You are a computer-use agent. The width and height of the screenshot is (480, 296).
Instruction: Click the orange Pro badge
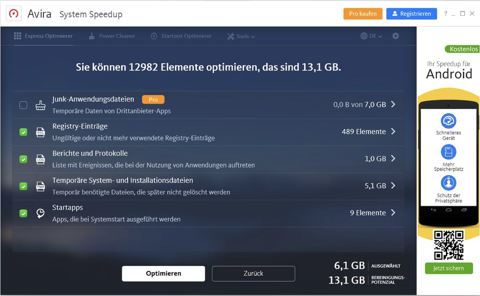(153, 99)
